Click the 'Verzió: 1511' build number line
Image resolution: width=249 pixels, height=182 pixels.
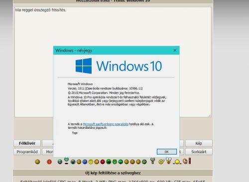coord(105,89)
